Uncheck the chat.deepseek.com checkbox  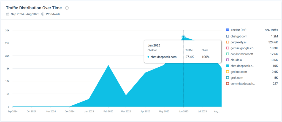(x=227, y=66)
